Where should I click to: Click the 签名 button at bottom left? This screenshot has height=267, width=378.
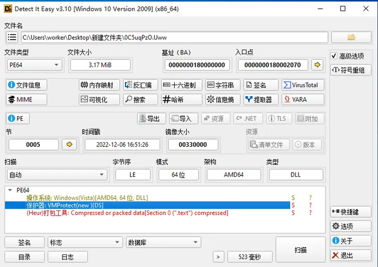pos(25,242)
